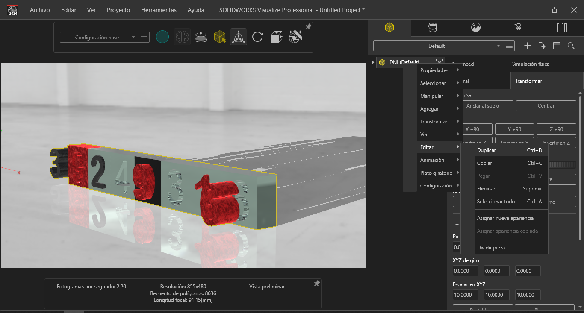Click the teal render mode circle icon
Viewport: 584px width, 313px height.
tap(162, 37)
